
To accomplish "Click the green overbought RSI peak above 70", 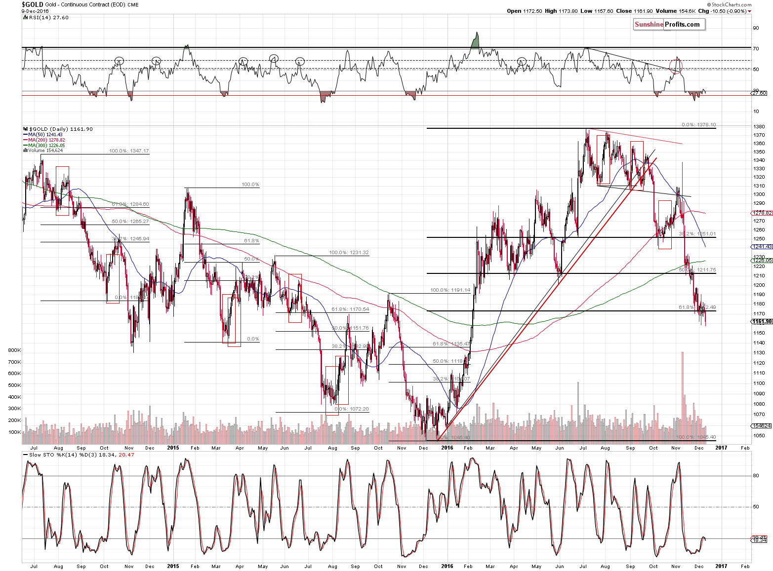I will pyautogui.click(x=475, y=41).
